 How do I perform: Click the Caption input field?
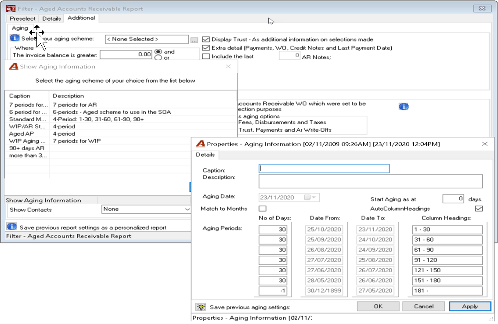324,168
